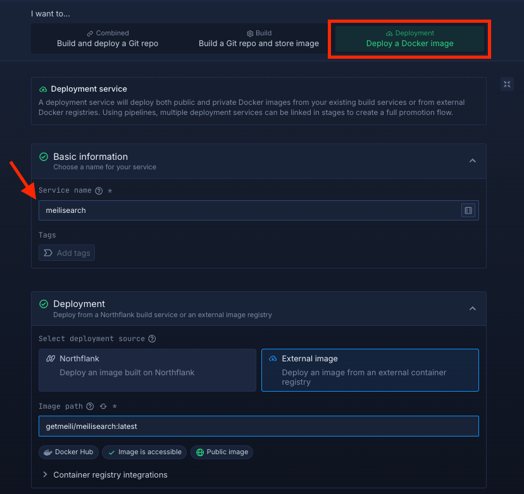524x494 pixels.
Task: Click the refresh icon next to Image path
Action: click(x=103, y=406)
